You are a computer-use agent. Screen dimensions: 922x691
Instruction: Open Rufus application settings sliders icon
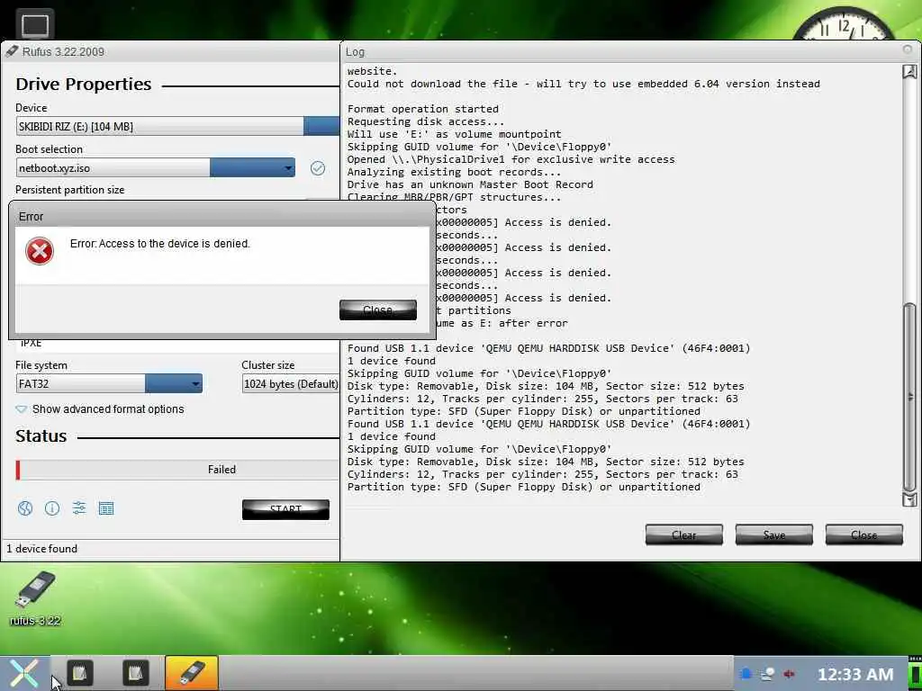(79, 508)
